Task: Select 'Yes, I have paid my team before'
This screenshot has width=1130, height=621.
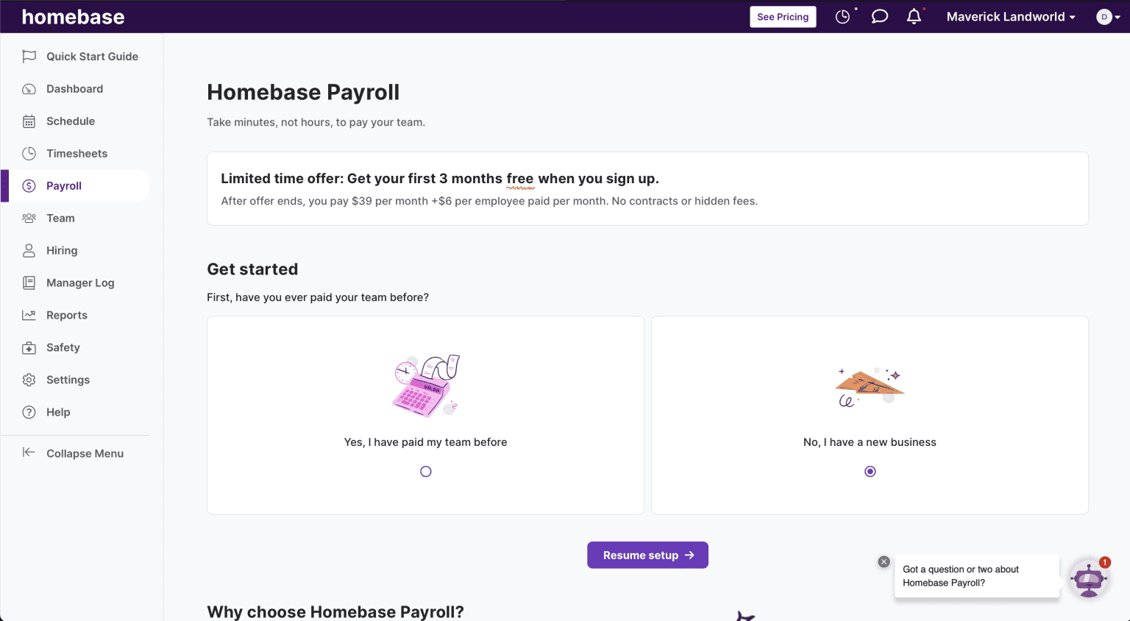Action: (425, 471)
